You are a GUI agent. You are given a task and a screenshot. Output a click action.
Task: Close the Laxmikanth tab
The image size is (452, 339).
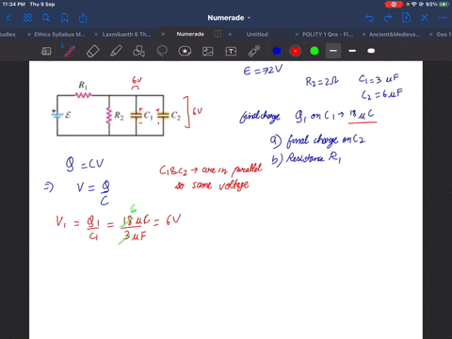click(96, 34)
